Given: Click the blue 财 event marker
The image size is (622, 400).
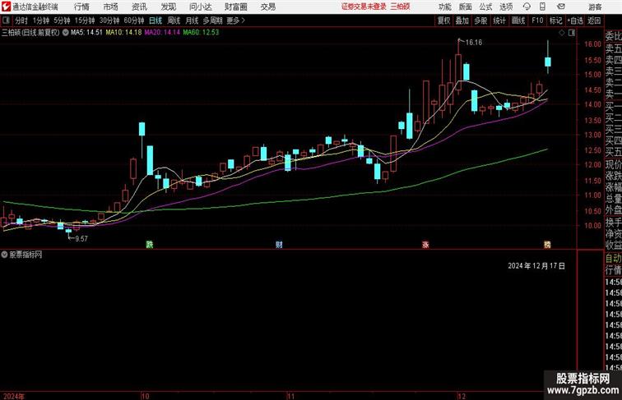Looking at the screenshot, I should tap(279, 245).
